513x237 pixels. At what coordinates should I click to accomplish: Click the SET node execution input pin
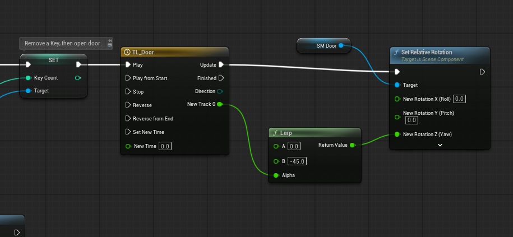point(28,64)
